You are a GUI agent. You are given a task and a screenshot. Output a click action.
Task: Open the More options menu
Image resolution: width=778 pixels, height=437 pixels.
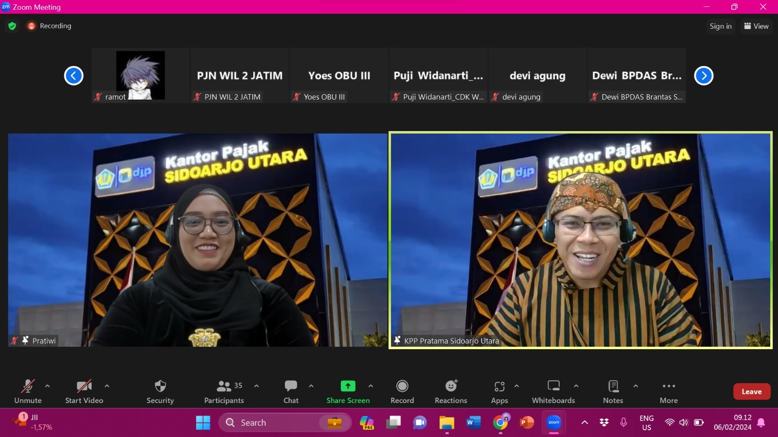[669, 387]
